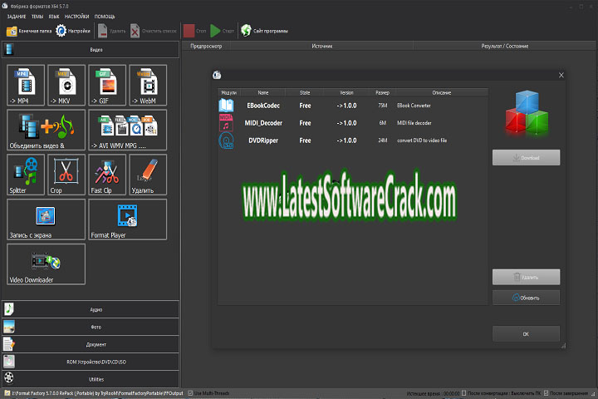Click 'EBook Converter' description text
Viewport: 598px width, 399px height.
point(414,106)
